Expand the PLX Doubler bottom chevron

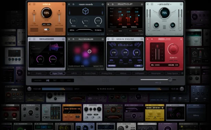pyautogui.click(x=86, y=69)
